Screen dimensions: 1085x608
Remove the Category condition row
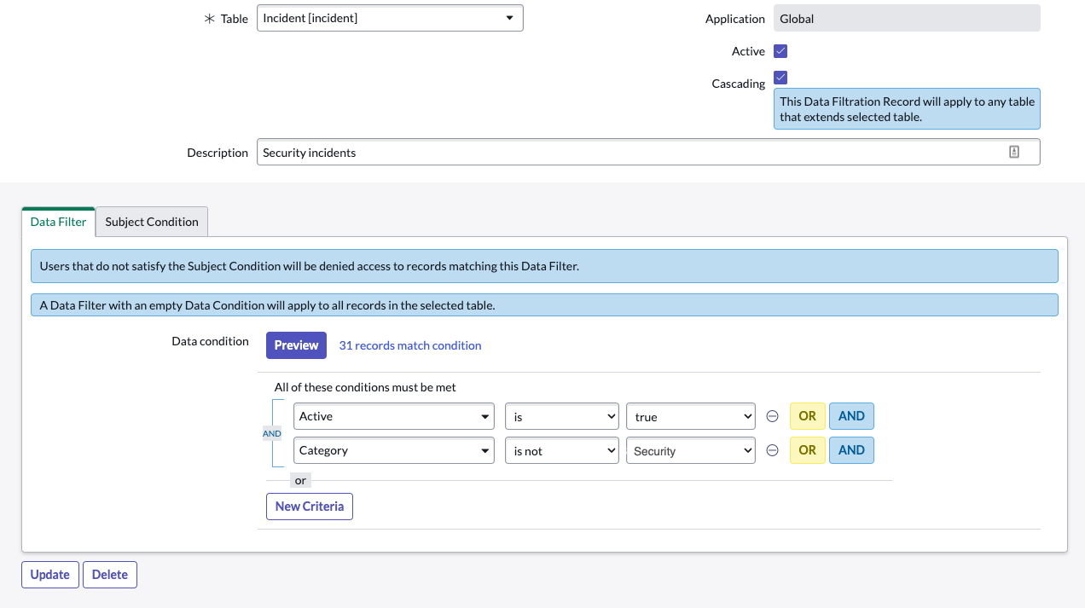(772, 450)
